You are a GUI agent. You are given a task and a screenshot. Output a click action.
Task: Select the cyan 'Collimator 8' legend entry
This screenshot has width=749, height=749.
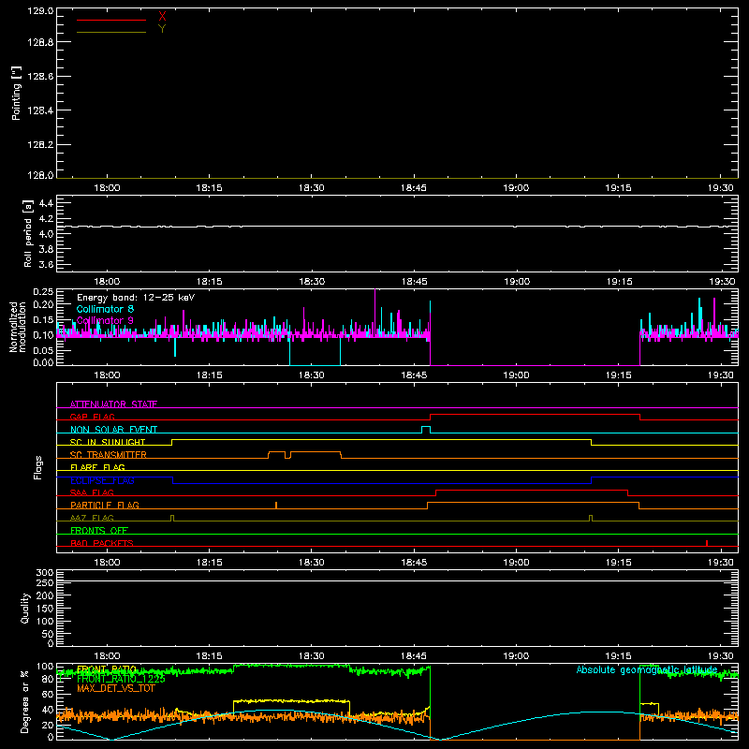click(105, 309)
